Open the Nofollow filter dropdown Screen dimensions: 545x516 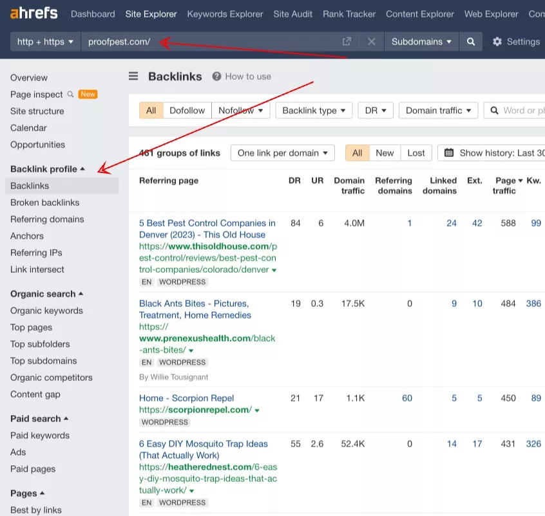click(240, 111)
